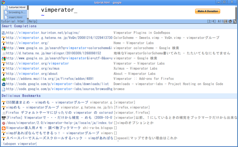Click favicon of d.hatena.ne.jp/maridinger row
This screenshot has height=147, width=238.
click(4, 53)
